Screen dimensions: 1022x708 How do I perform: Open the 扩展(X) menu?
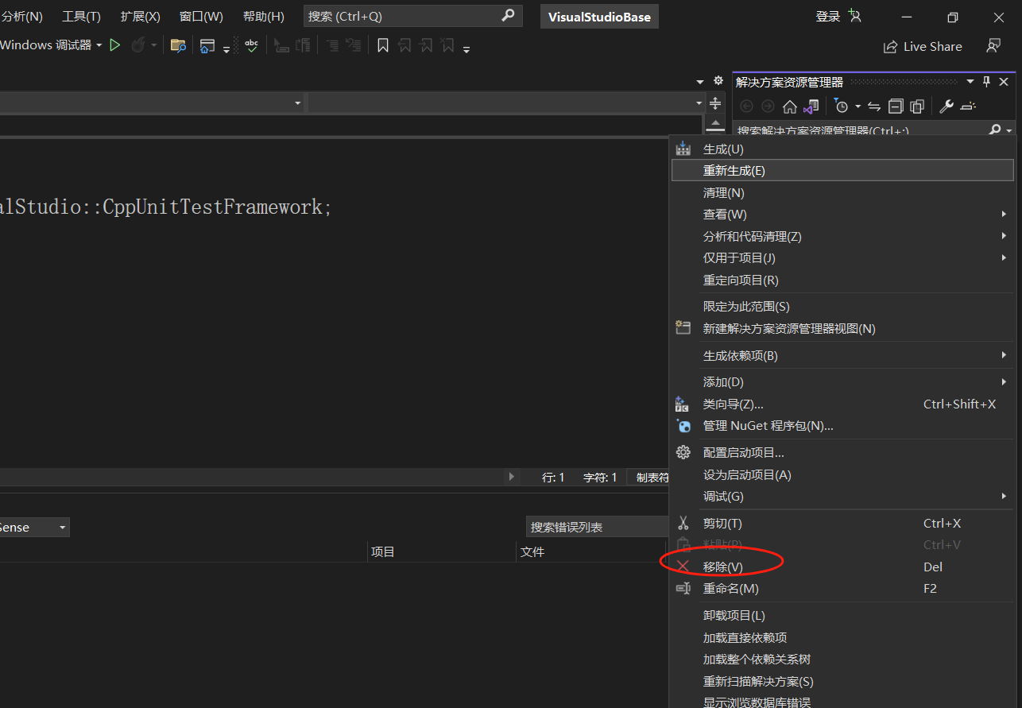click(141, 17)
